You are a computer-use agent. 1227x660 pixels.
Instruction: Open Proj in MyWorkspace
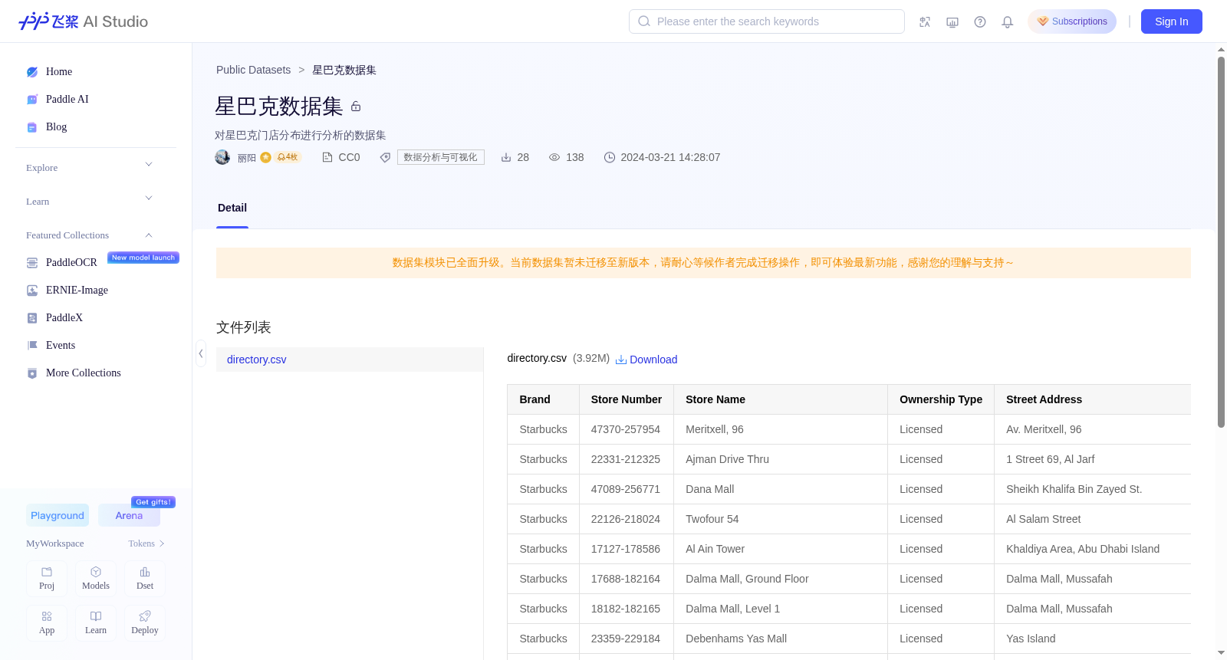point(47,579)
